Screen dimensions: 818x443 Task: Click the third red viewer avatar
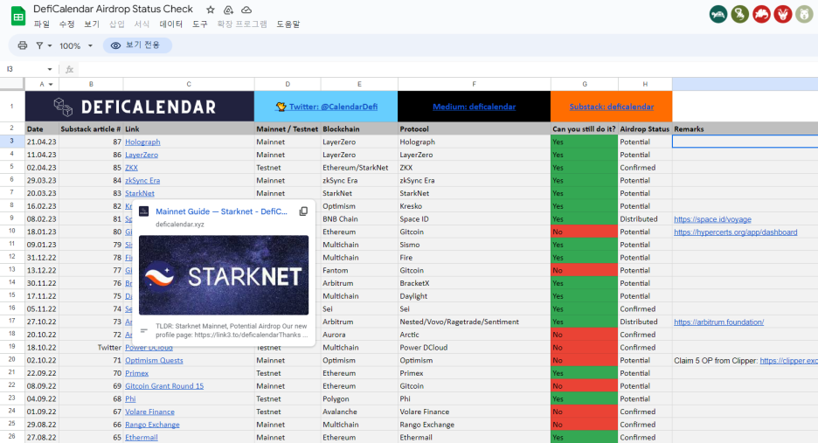pos(761,15)
